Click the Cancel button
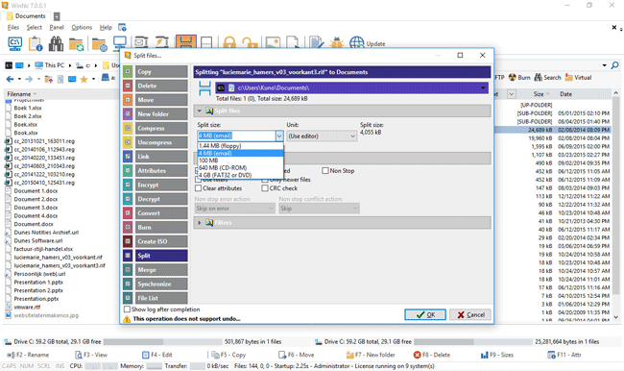The height and width of the screenshot is (371, 624). coord(470,314)
